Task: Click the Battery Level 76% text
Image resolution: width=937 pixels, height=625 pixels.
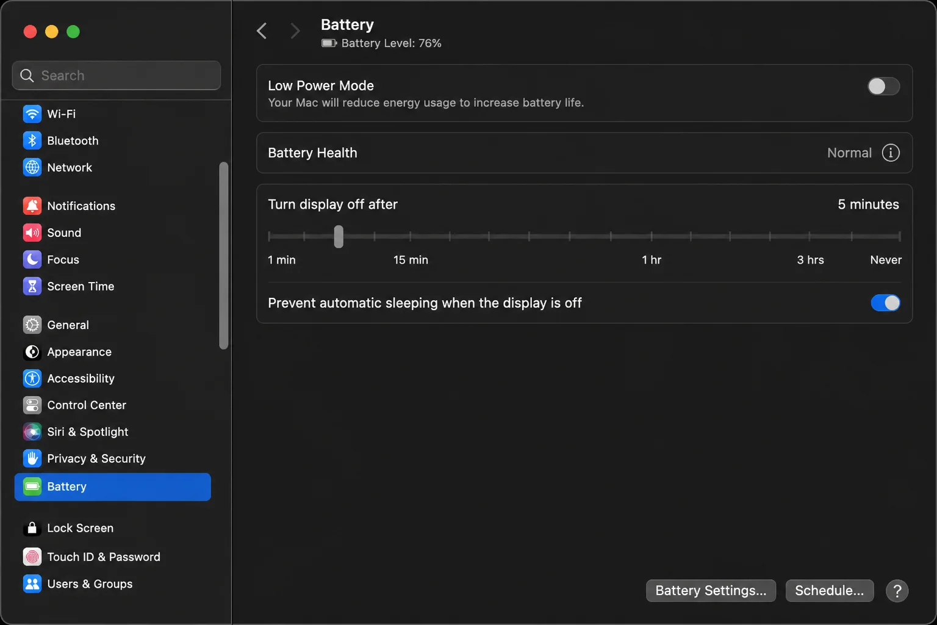Action: pos(391,43)
